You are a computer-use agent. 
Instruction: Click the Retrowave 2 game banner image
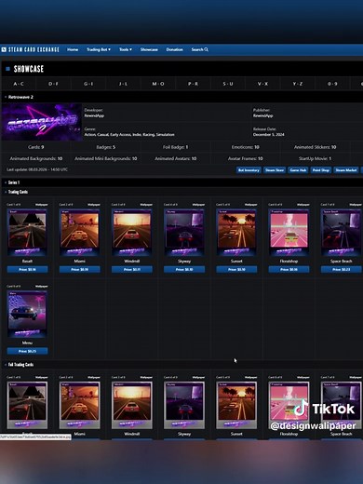[x=42, y=122]
